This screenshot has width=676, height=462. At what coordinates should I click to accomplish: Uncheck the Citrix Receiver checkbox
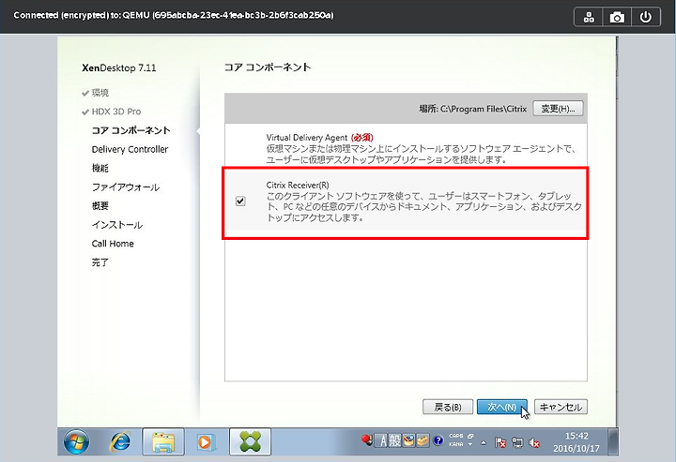pyautogui.click(x=240, y=201)
